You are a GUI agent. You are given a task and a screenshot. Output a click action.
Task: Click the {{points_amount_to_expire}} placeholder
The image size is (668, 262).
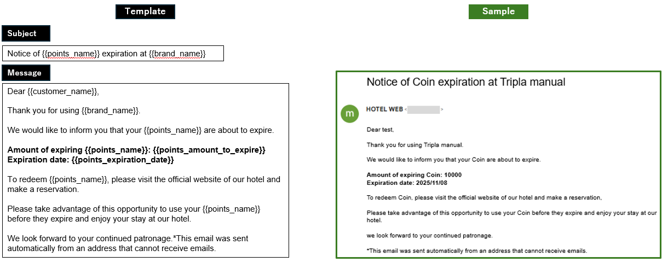[x=209, y=150]
